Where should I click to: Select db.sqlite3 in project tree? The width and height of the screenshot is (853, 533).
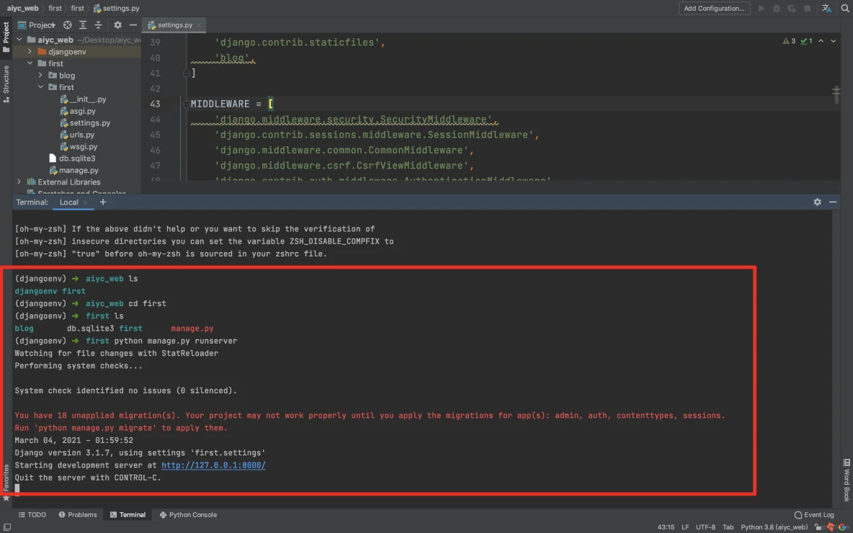(x=72, y=158)
